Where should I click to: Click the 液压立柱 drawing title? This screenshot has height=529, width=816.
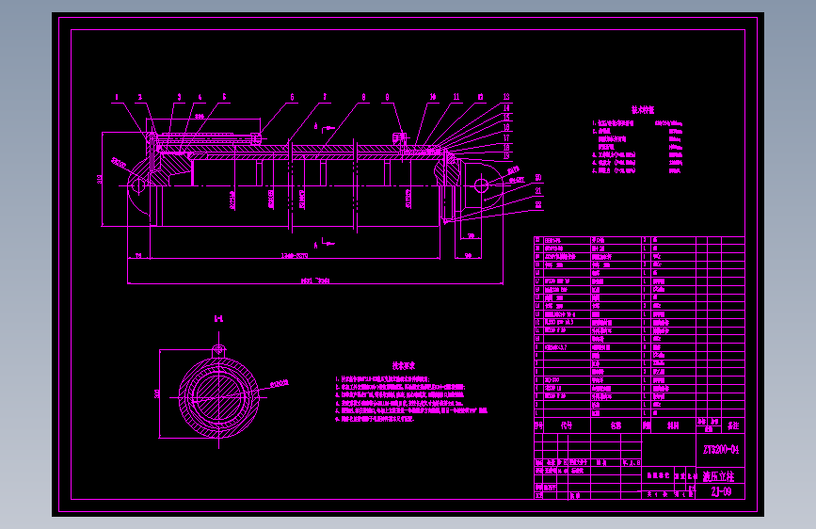pyautogui.click(x=719, y=476)
